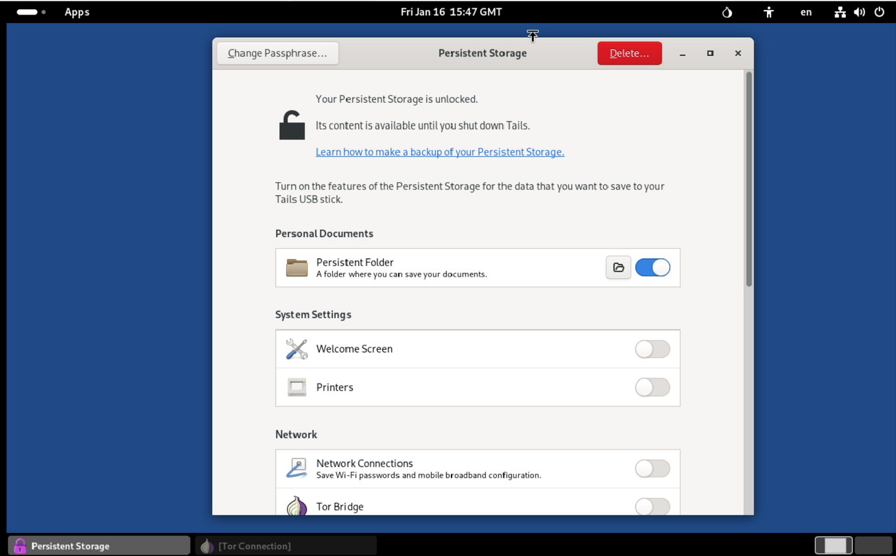Click the Change Passphrase button

coord(277,53)
